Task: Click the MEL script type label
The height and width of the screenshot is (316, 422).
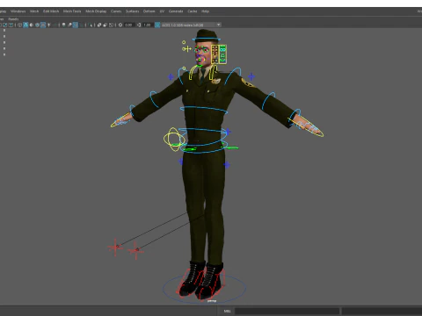Action: tap(228, 311)
